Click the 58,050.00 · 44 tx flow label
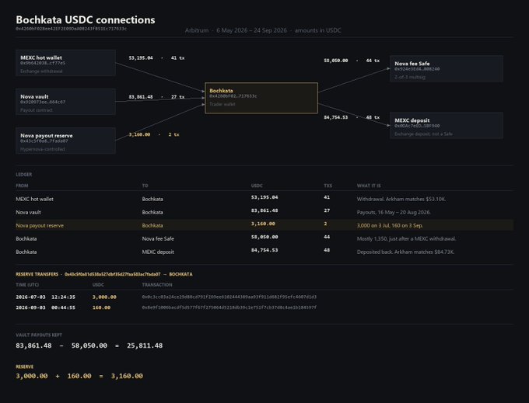529x403 pixels. click(352, 61)
